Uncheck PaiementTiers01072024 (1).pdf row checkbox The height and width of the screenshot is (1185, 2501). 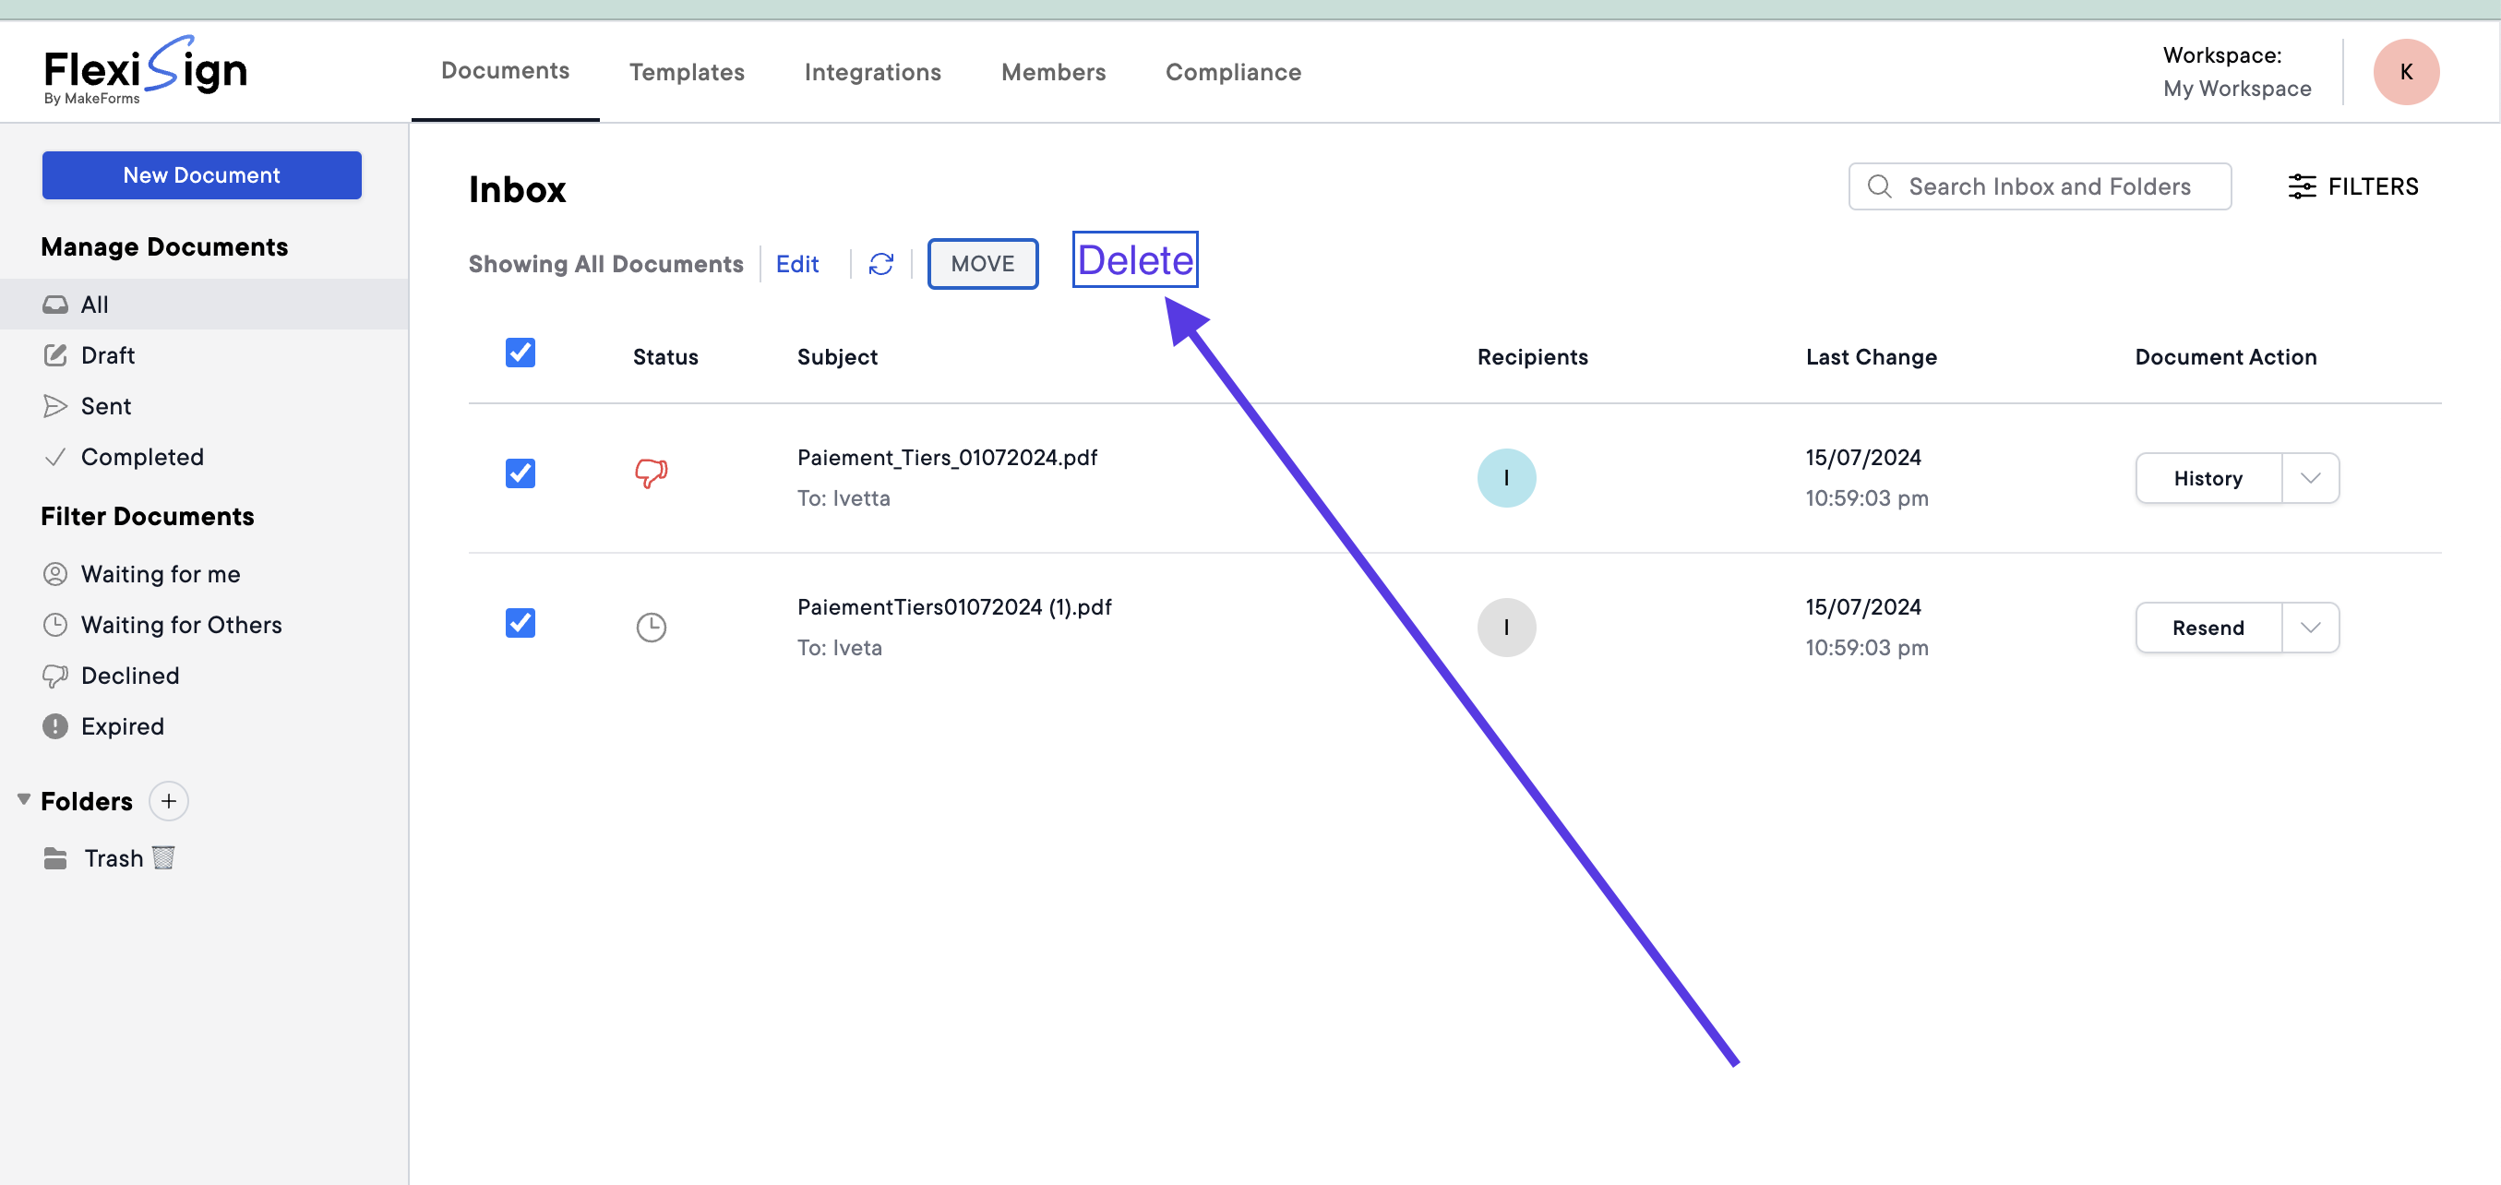(521, 623)
